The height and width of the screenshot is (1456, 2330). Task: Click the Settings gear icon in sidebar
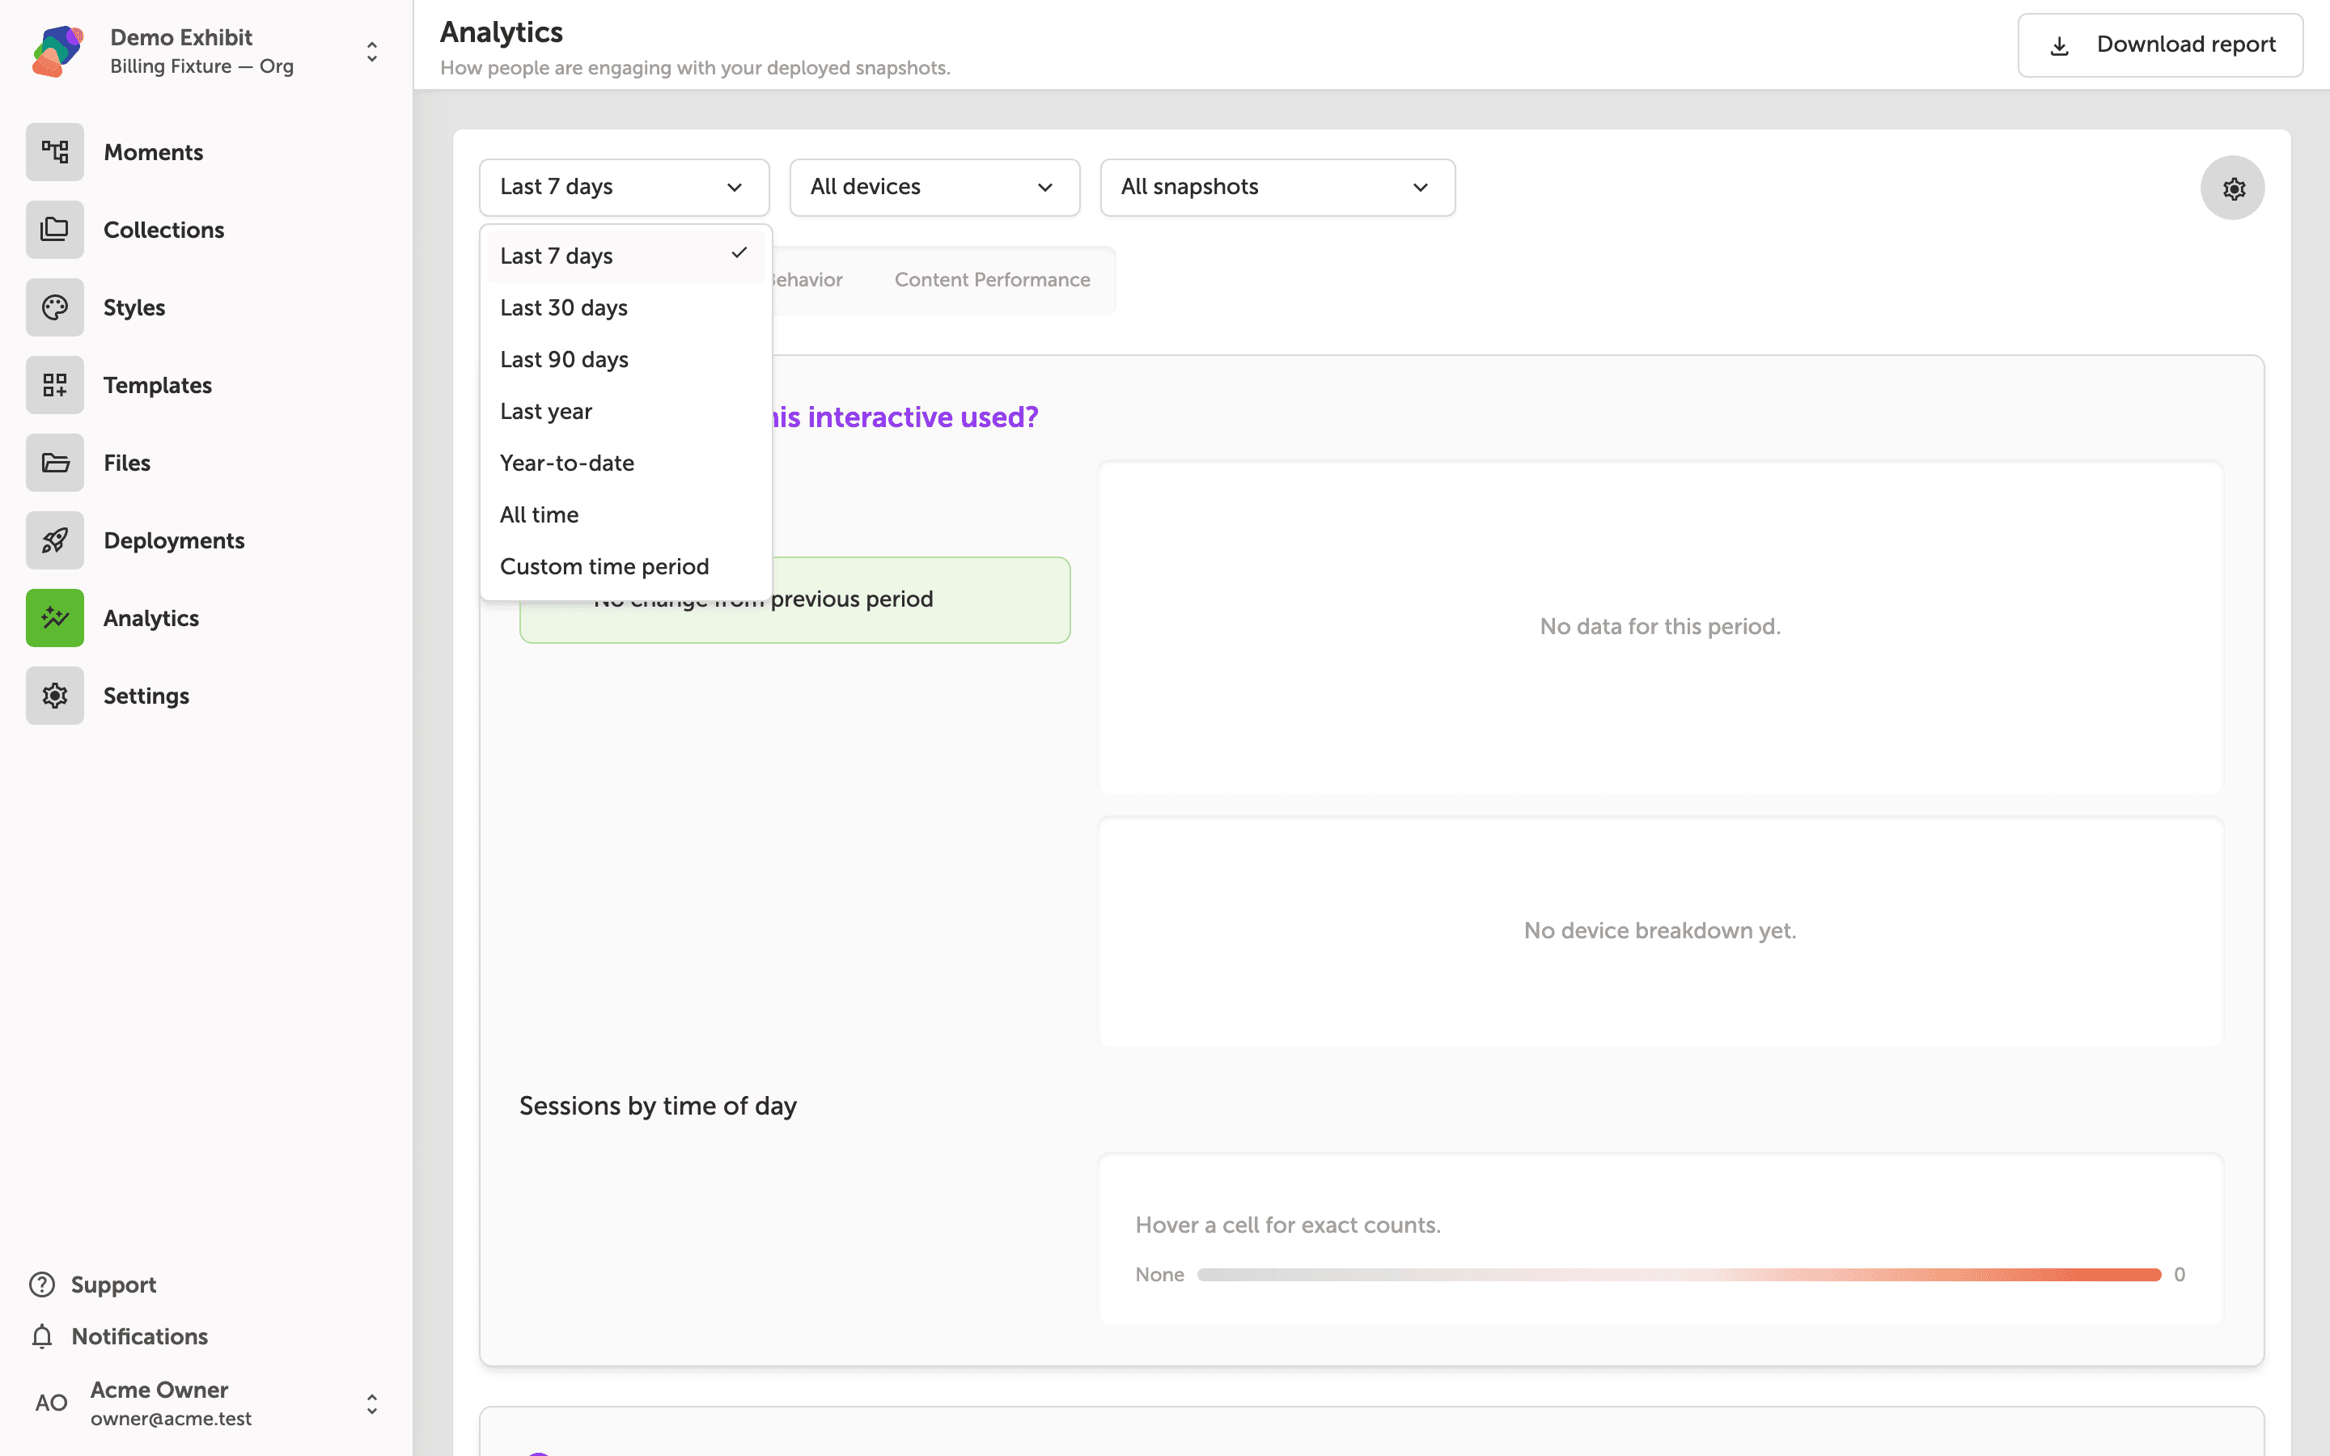(x=55, y=696)
